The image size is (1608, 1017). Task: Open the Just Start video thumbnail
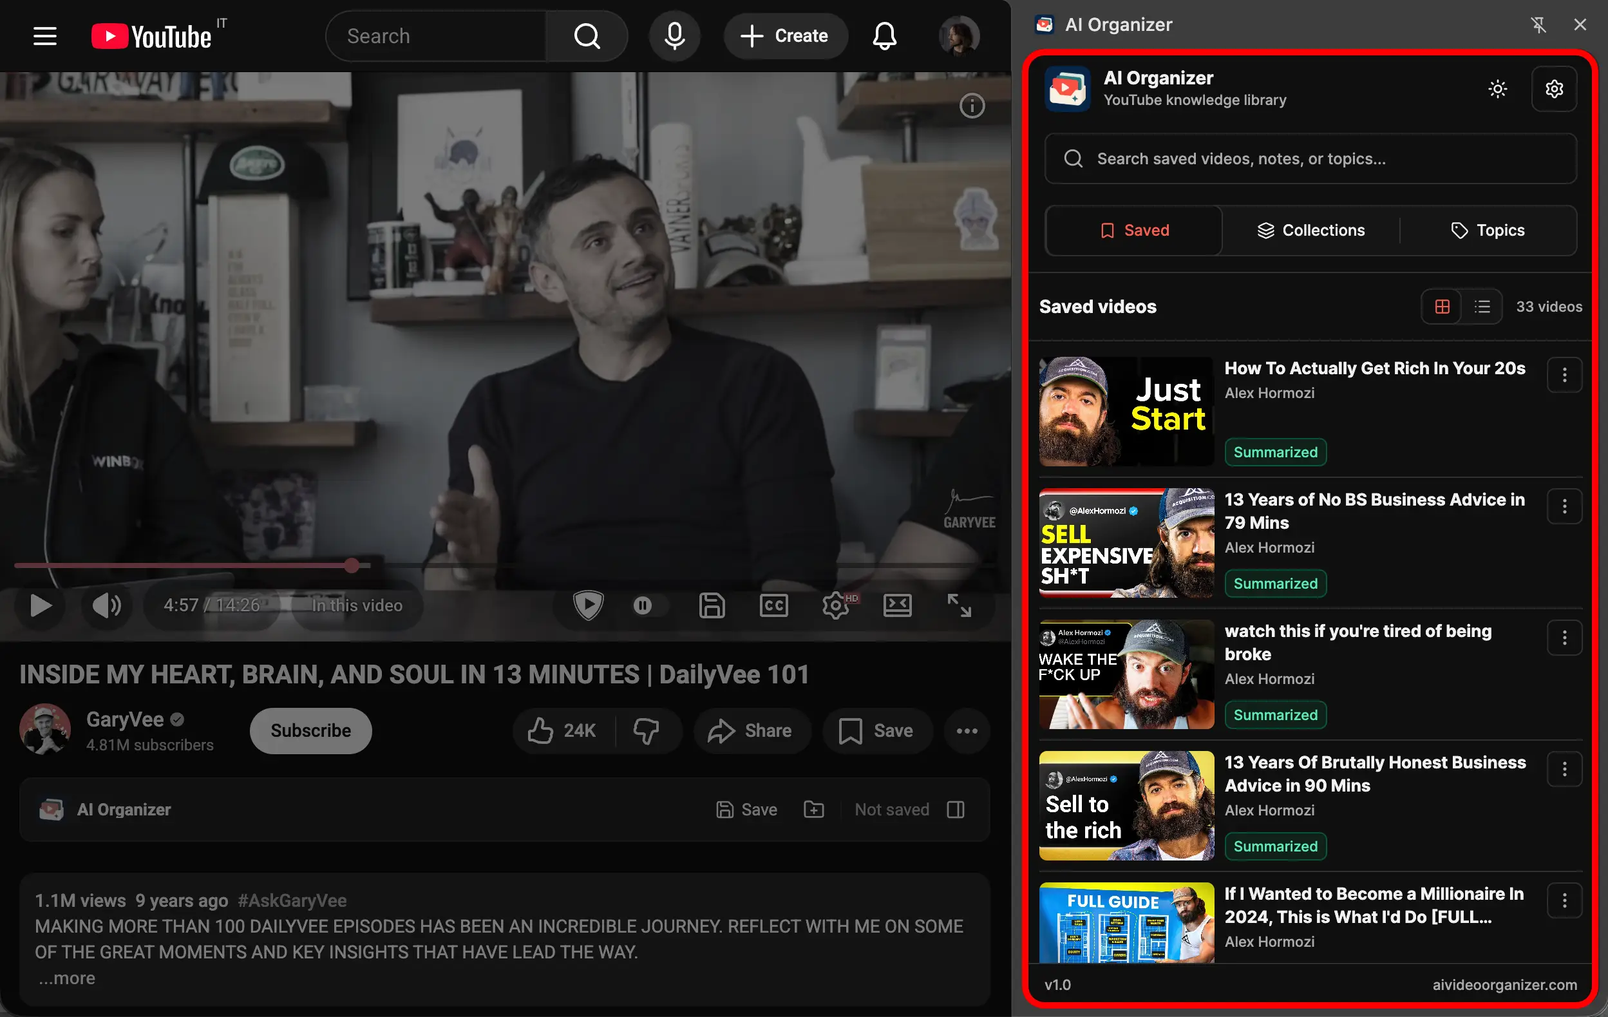tap(1126, 412)
